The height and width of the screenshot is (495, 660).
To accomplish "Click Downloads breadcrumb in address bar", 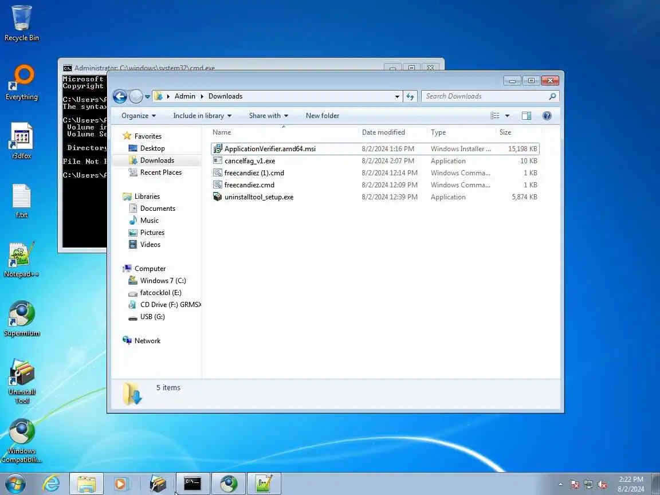I will click(x=225, y=96).
